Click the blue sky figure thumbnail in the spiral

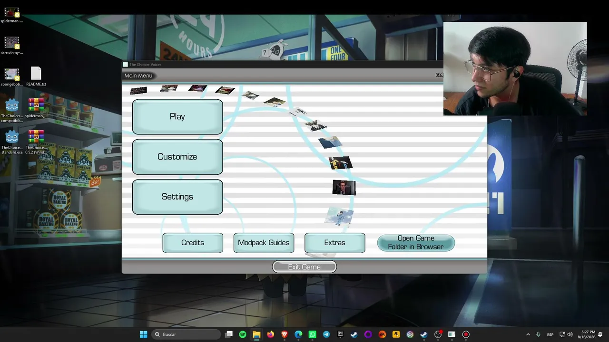tap(339, 217)
